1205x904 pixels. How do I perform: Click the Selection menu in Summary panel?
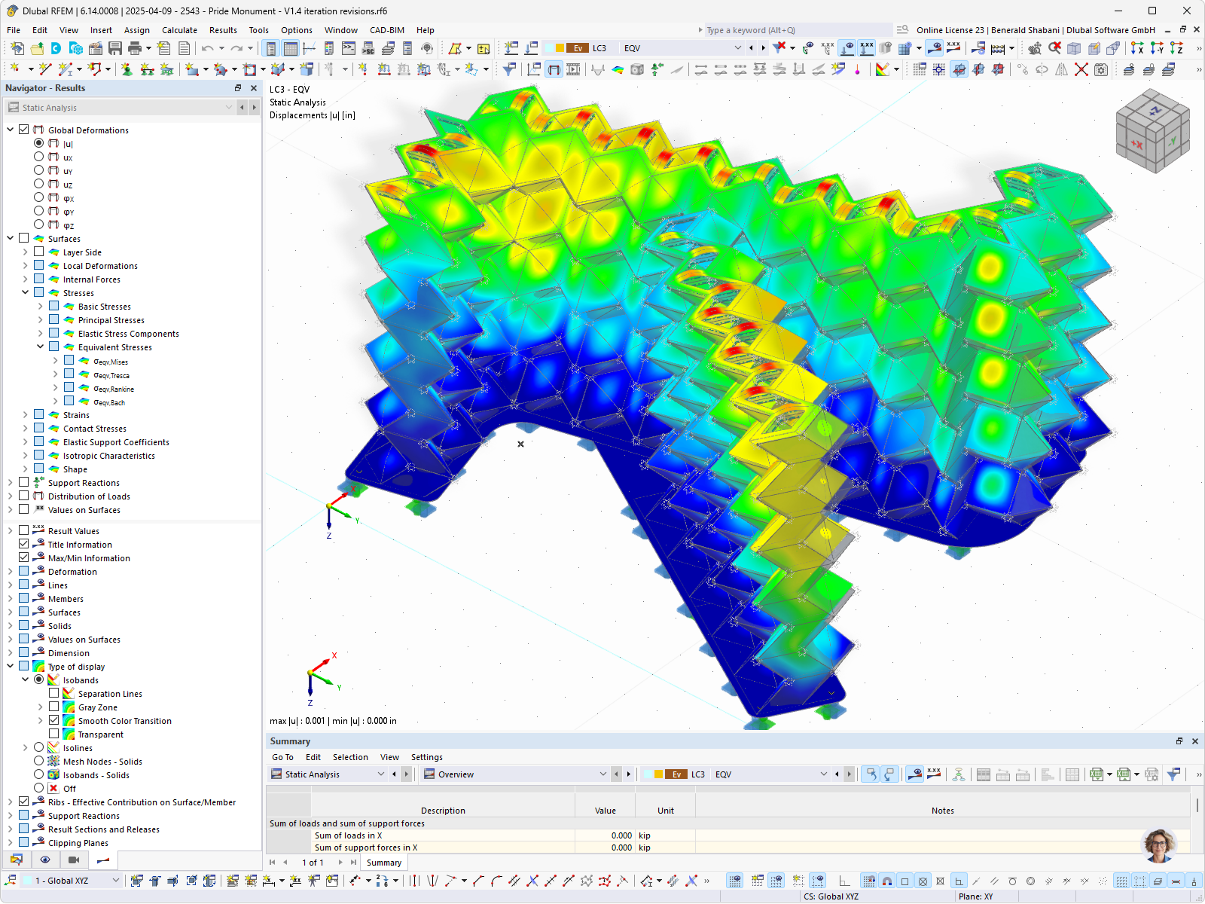pyautogui.click(x=350, y=757)
